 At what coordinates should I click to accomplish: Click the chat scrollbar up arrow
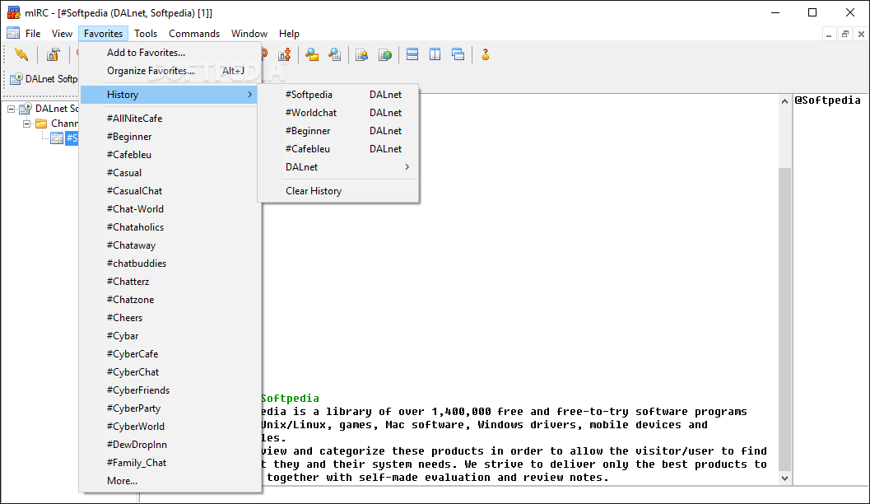click(784, 101)
